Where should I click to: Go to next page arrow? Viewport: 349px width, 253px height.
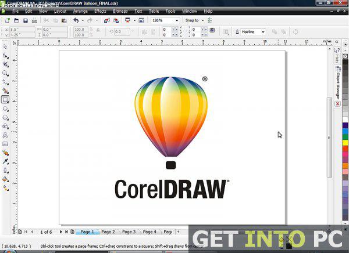[x=60, y=232]
